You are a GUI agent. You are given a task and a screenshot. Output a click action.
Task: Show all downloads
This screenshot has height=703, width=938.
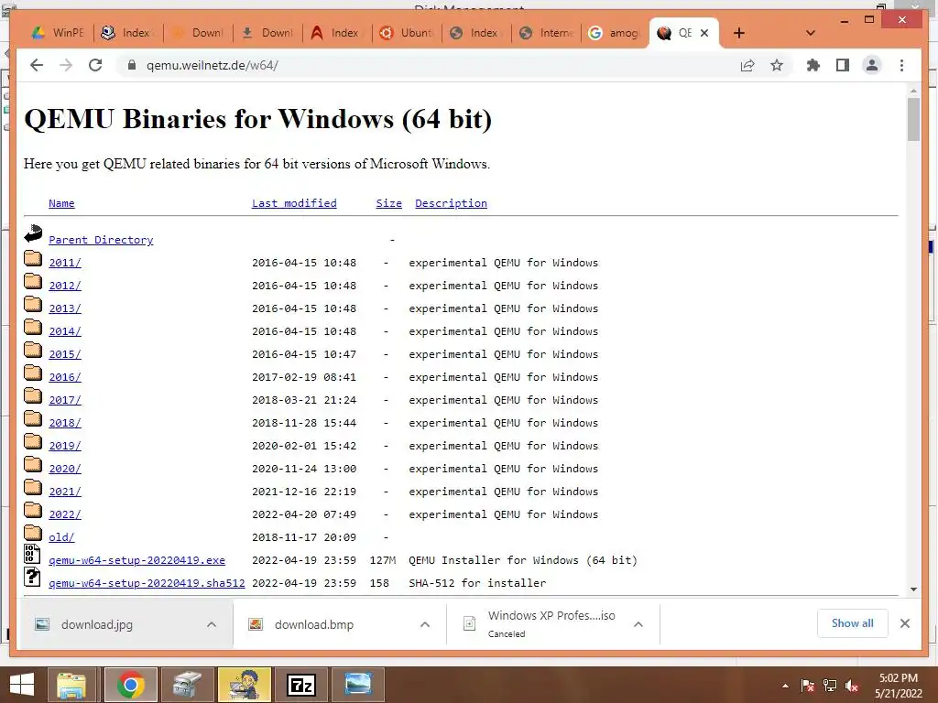pos(853,623)
